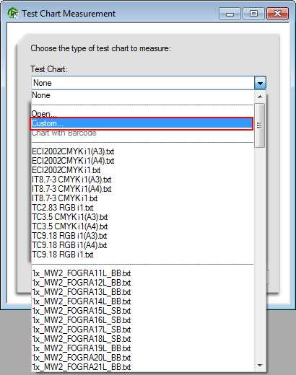Select ECI2002CMYK i1(A4).txt chart
The height and width of the screenshot is (375, 296).
[x=142, y=161]
